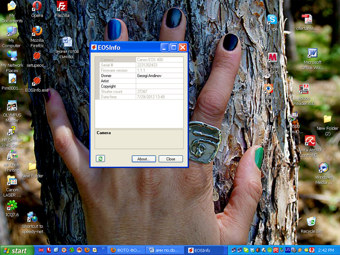340x255 pixels.
Task: Switch to the Firefox taskbar window
Action: click(x=127, y=250)
